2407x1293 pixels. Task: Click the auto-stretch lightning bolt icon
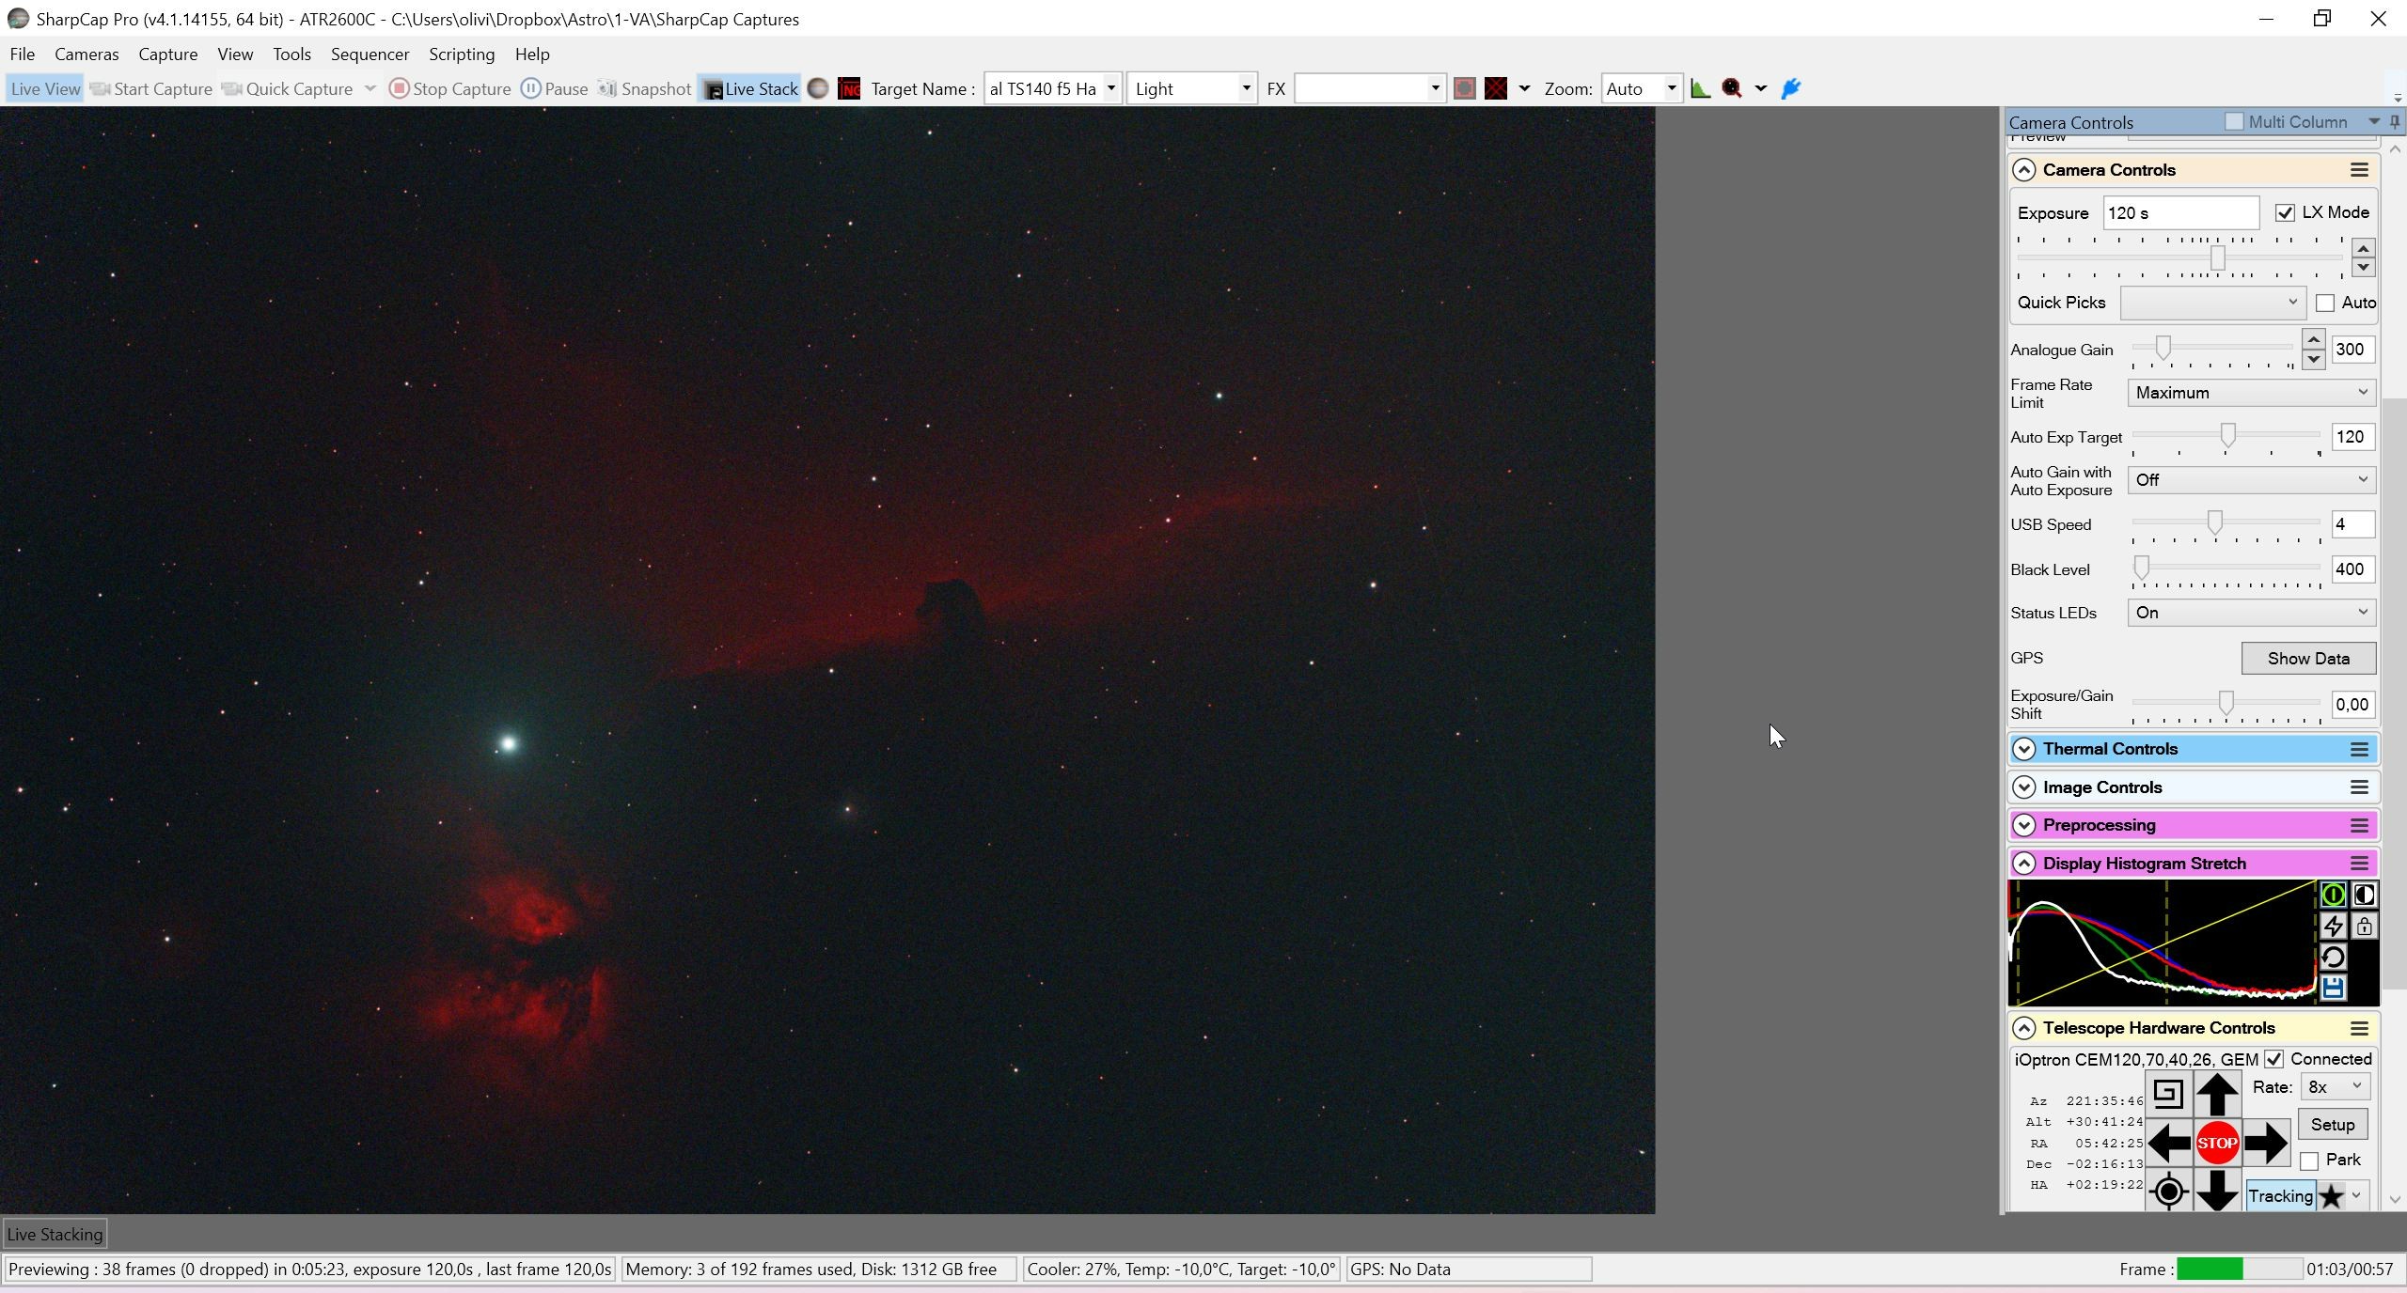coord(2333,927)
